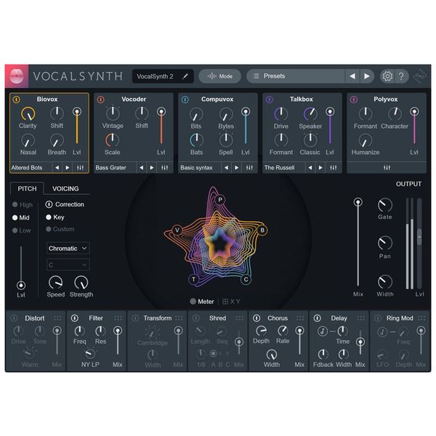
Task: Open the help question mark icon
Action: [401, 76]
